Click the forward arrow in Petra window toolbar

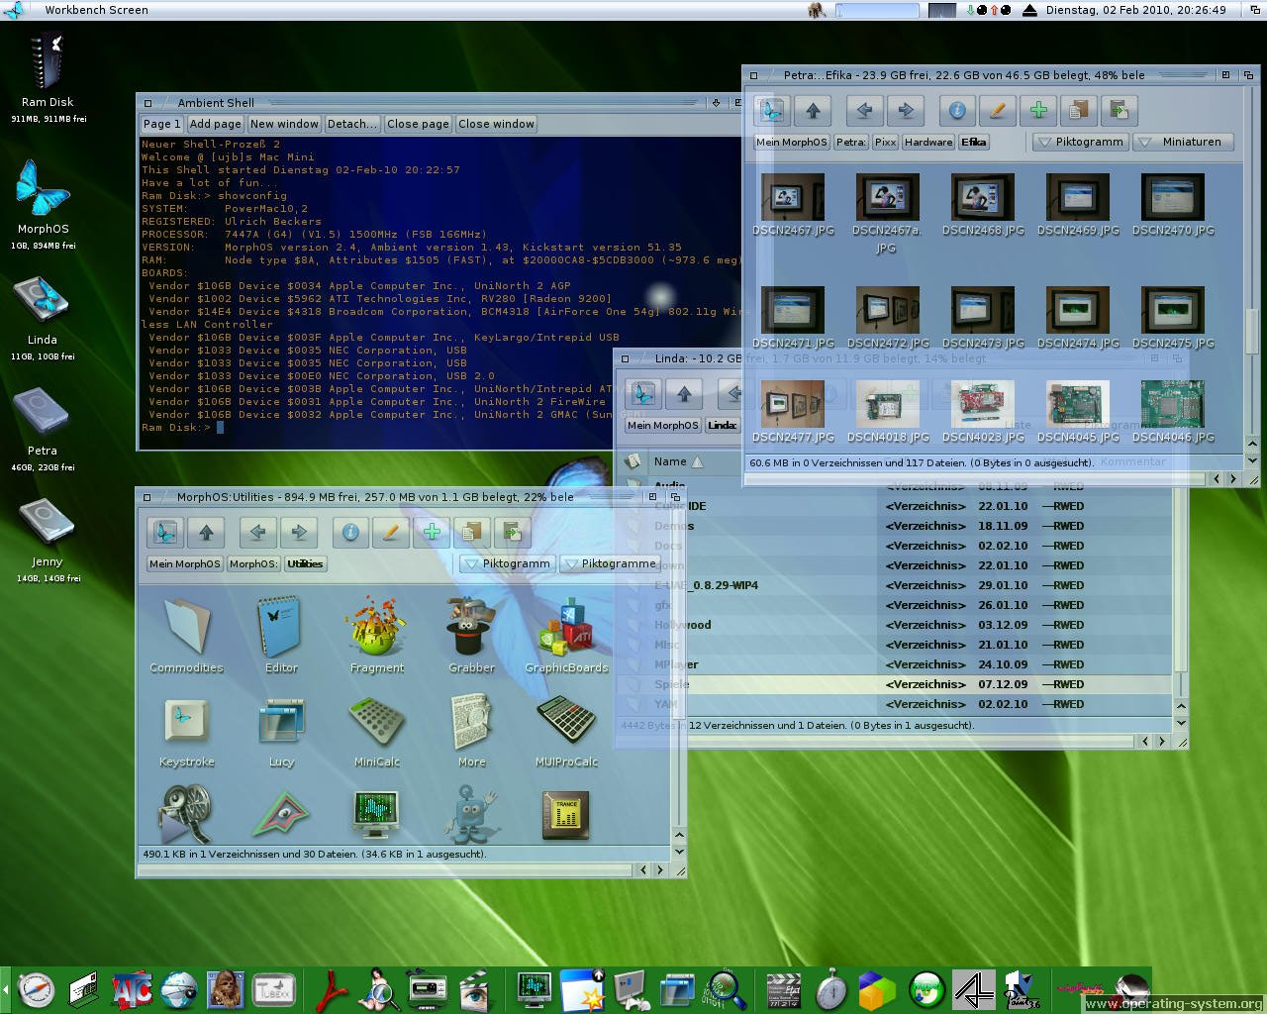tap(906, 111)
